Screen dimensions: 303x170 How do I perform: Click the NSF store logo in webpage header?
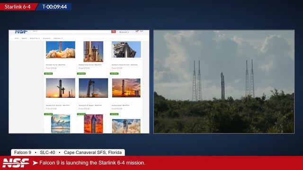point(21,32)
